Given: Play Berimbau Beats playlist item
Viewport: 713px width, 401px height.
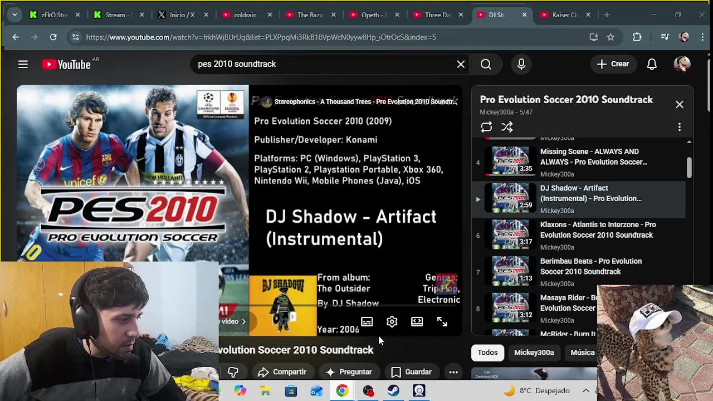Looking at the screenshot, I should pyautogui.click(x=579, y=272).
